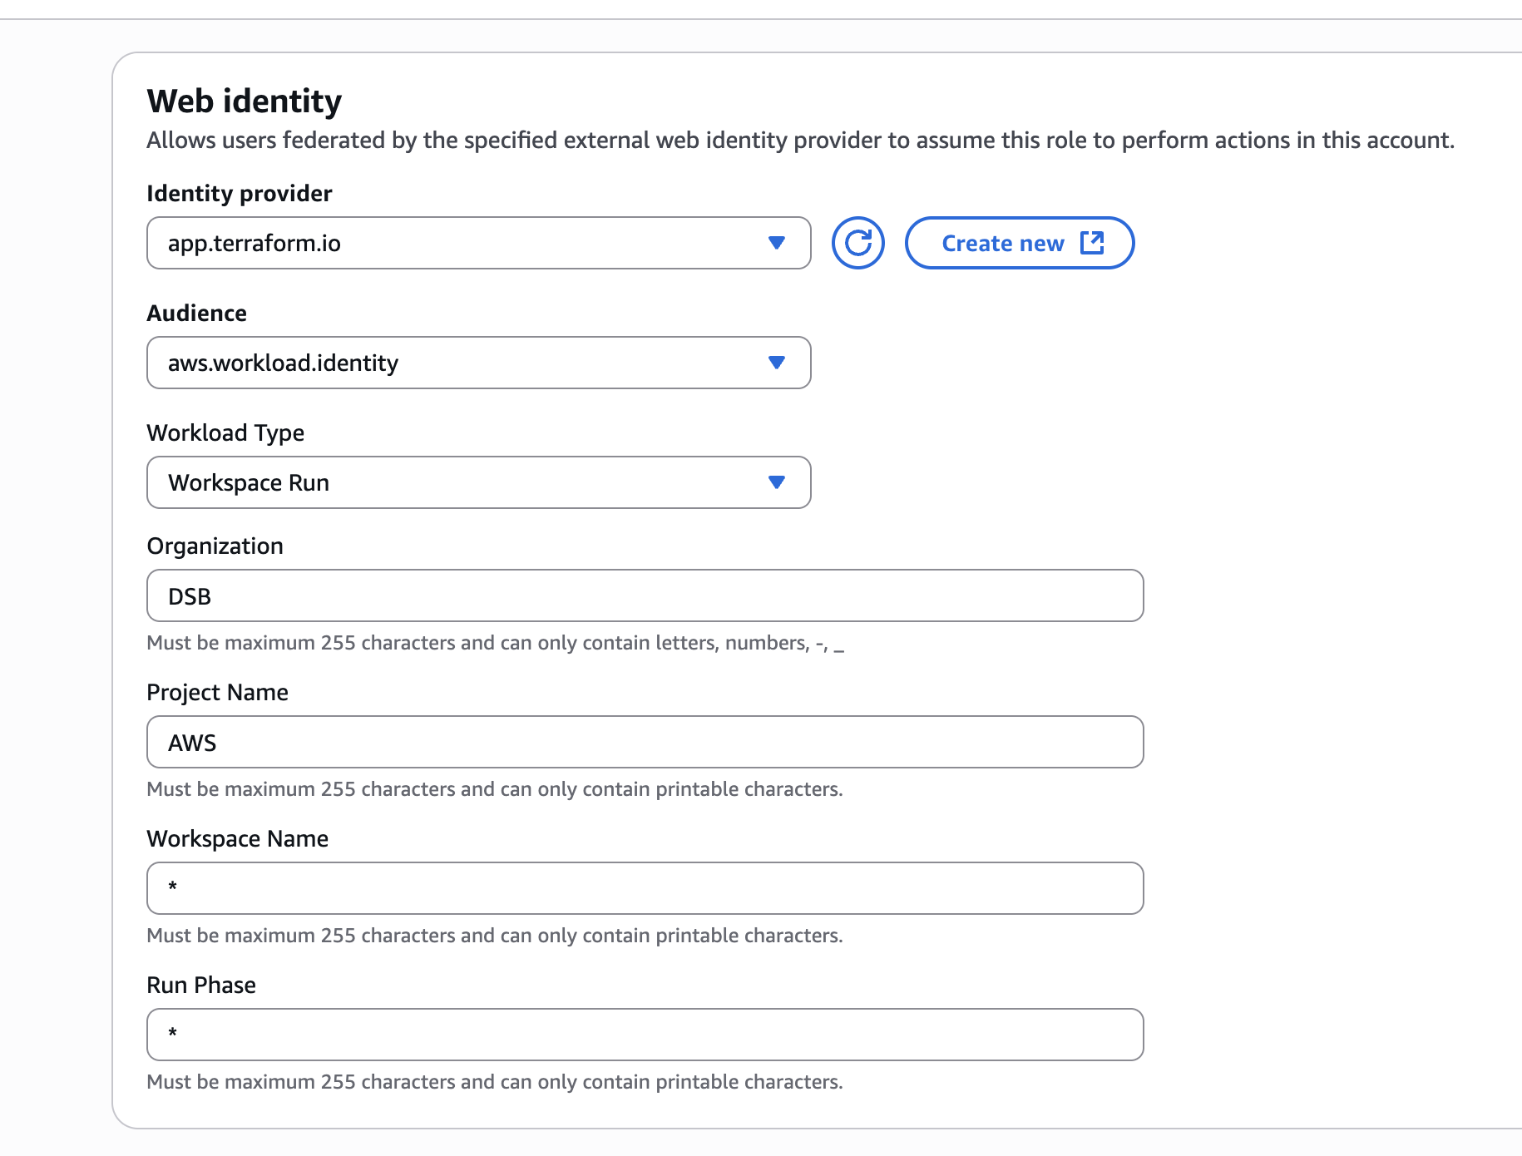
Task: Click the Identity provider field label
Action: point(240,193)
